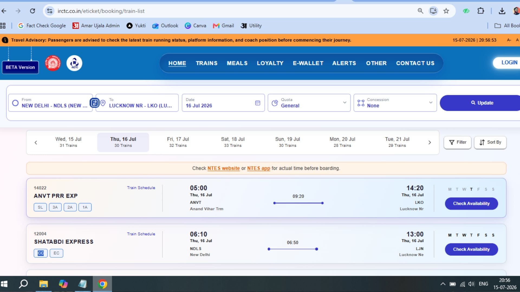Open Canva bookmark

[x=195, y=26]
